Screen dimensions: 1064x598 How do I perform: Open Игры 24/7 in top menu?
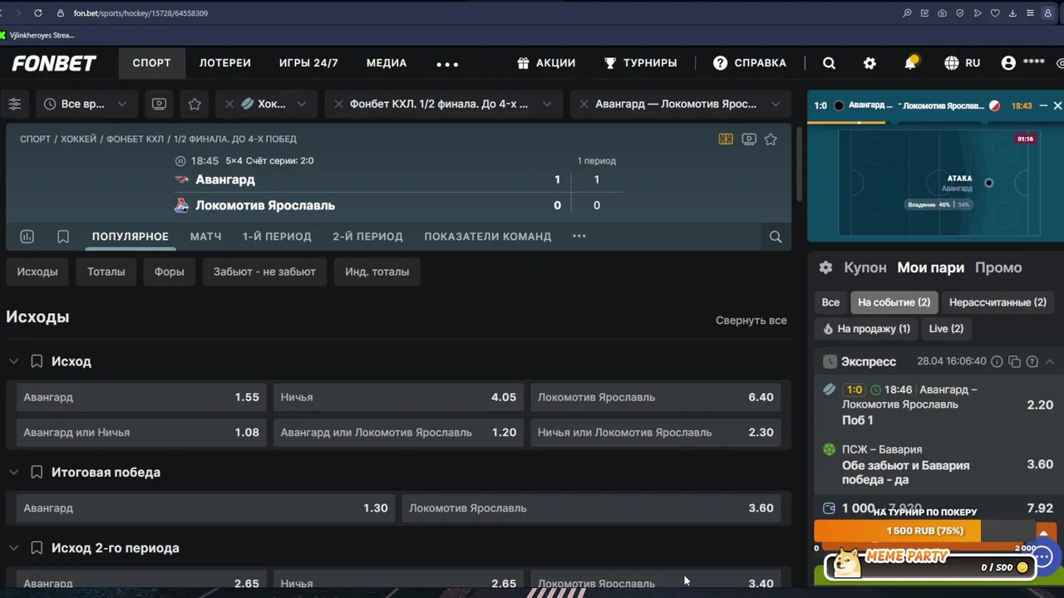[x=308, y=63]
